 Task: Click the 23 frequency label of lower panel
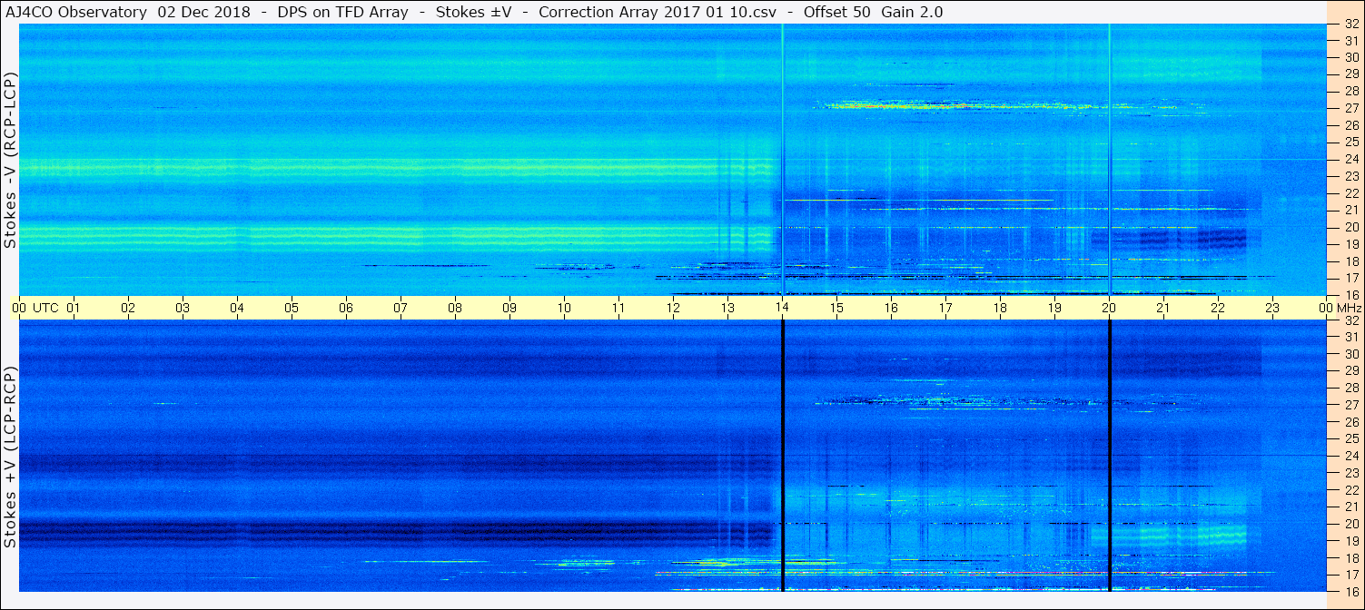[x=1351, y=473]
